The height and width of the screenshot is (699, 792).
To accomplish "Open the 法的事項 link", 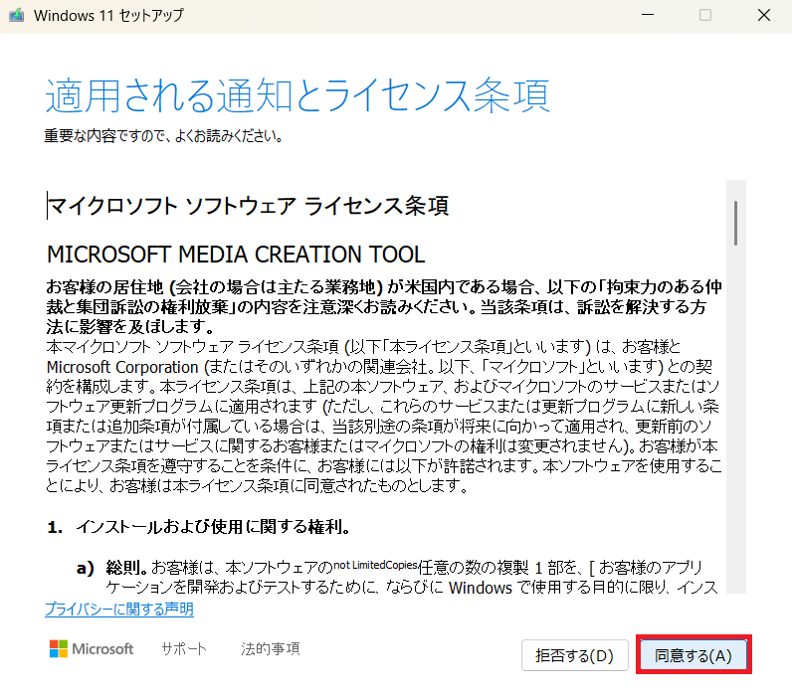I will tap(271, 648).
